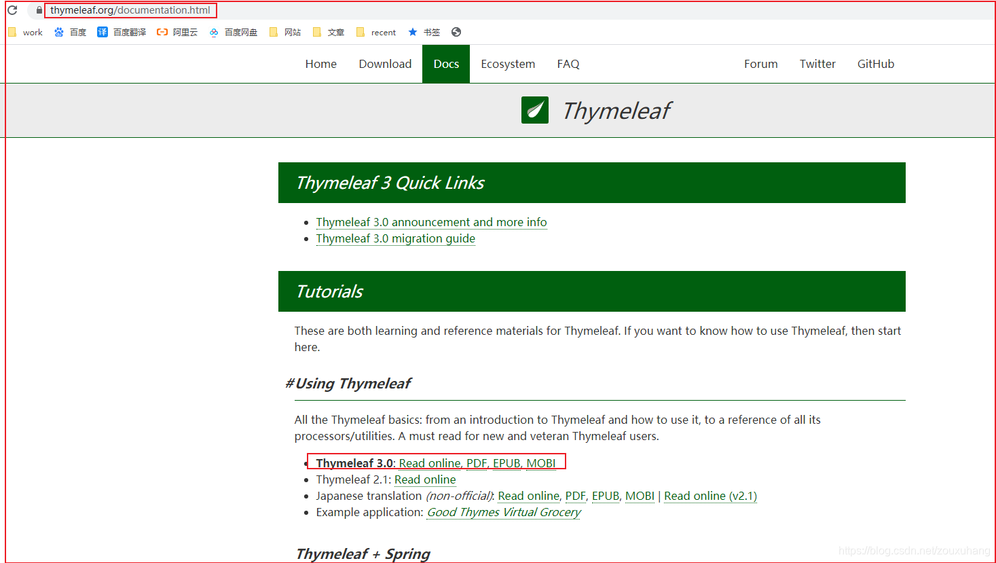The width and height of the screenshot is (996, 563).
Task: Open the FAQ nav item
Action: point(568,64)
